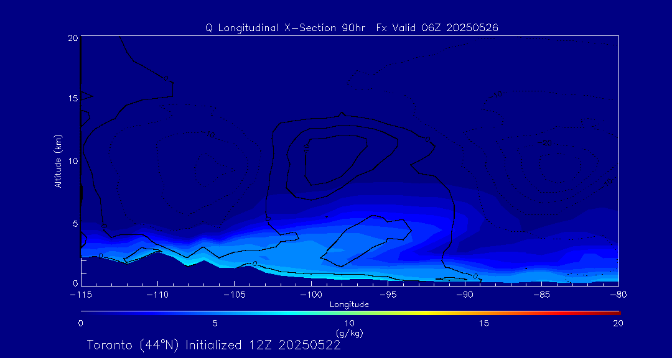
Task: Click the 20 tick on the altitude axis
Action: [72, 38]
